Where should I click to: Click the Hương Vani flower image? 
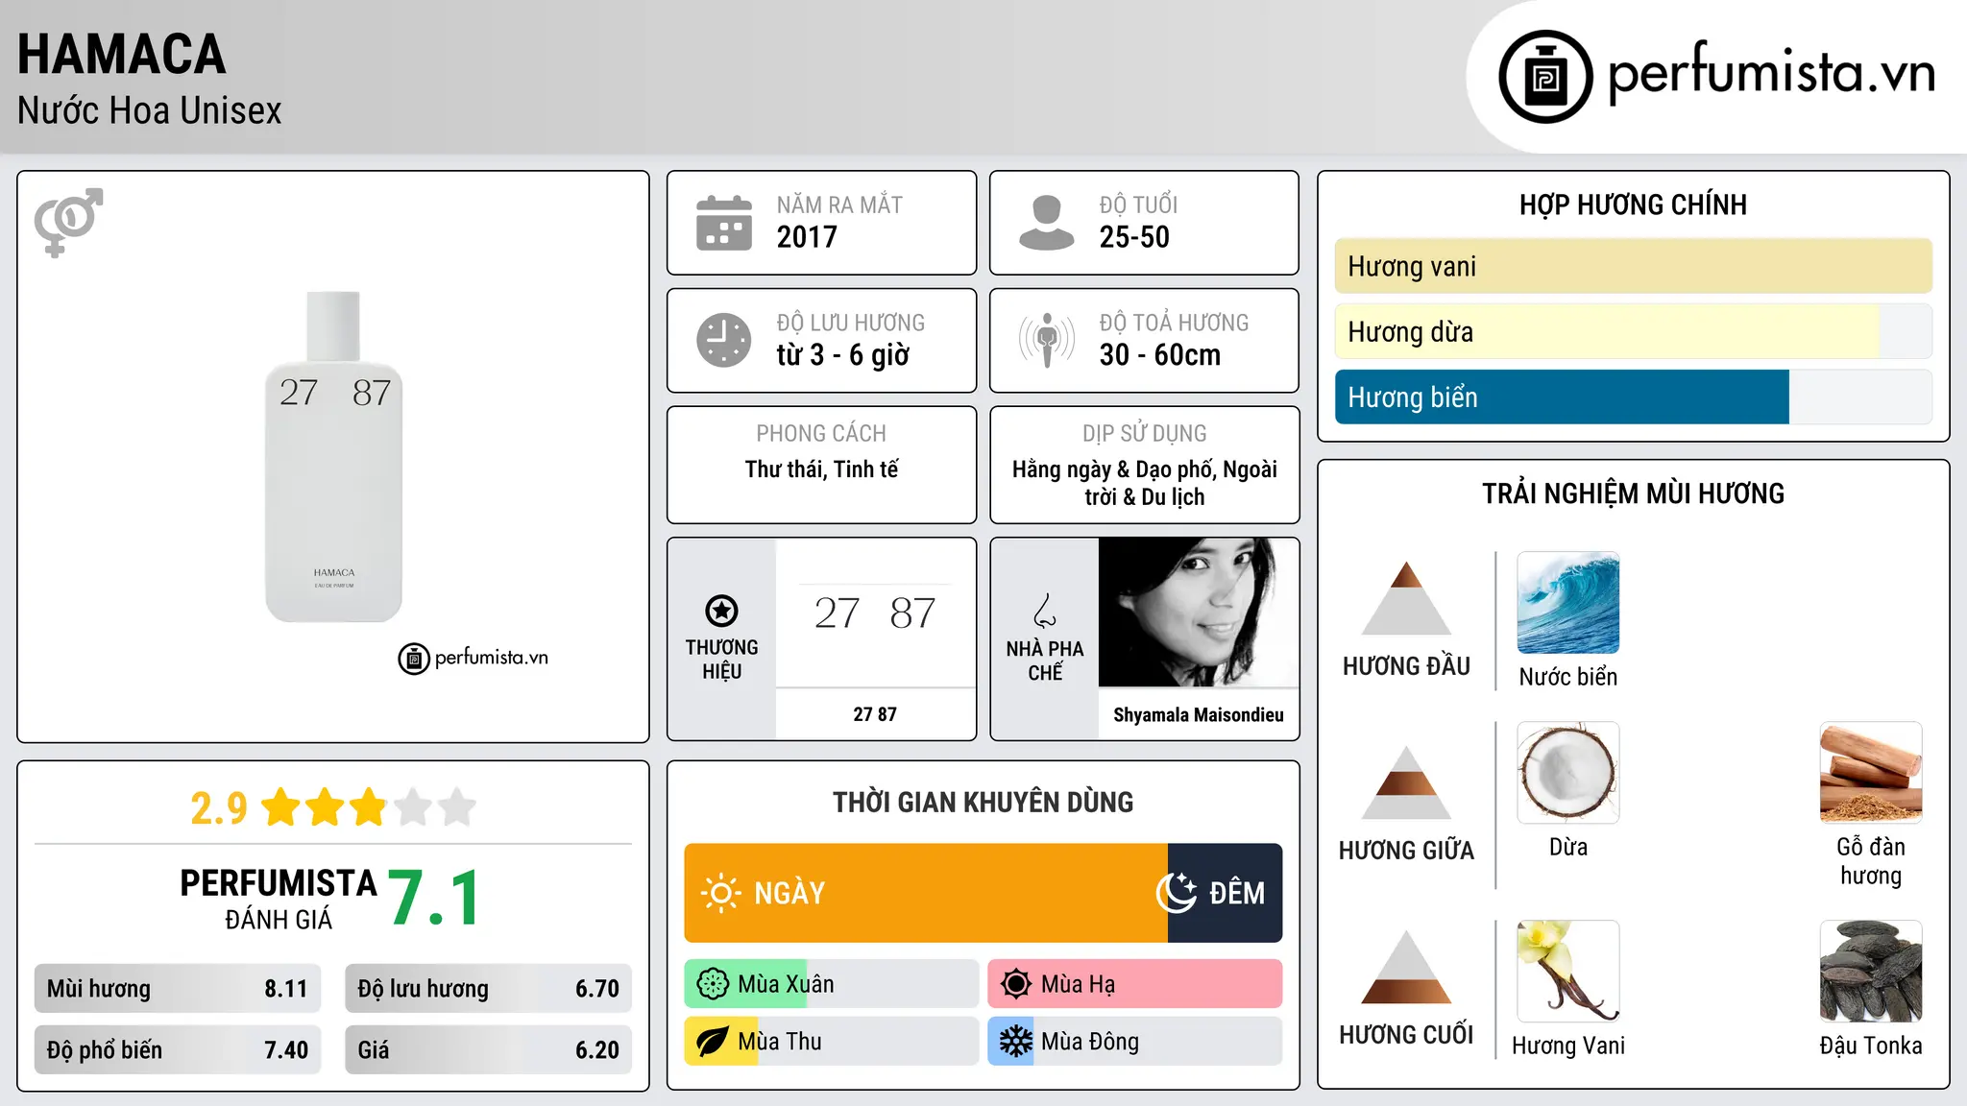pos(1567,972)
